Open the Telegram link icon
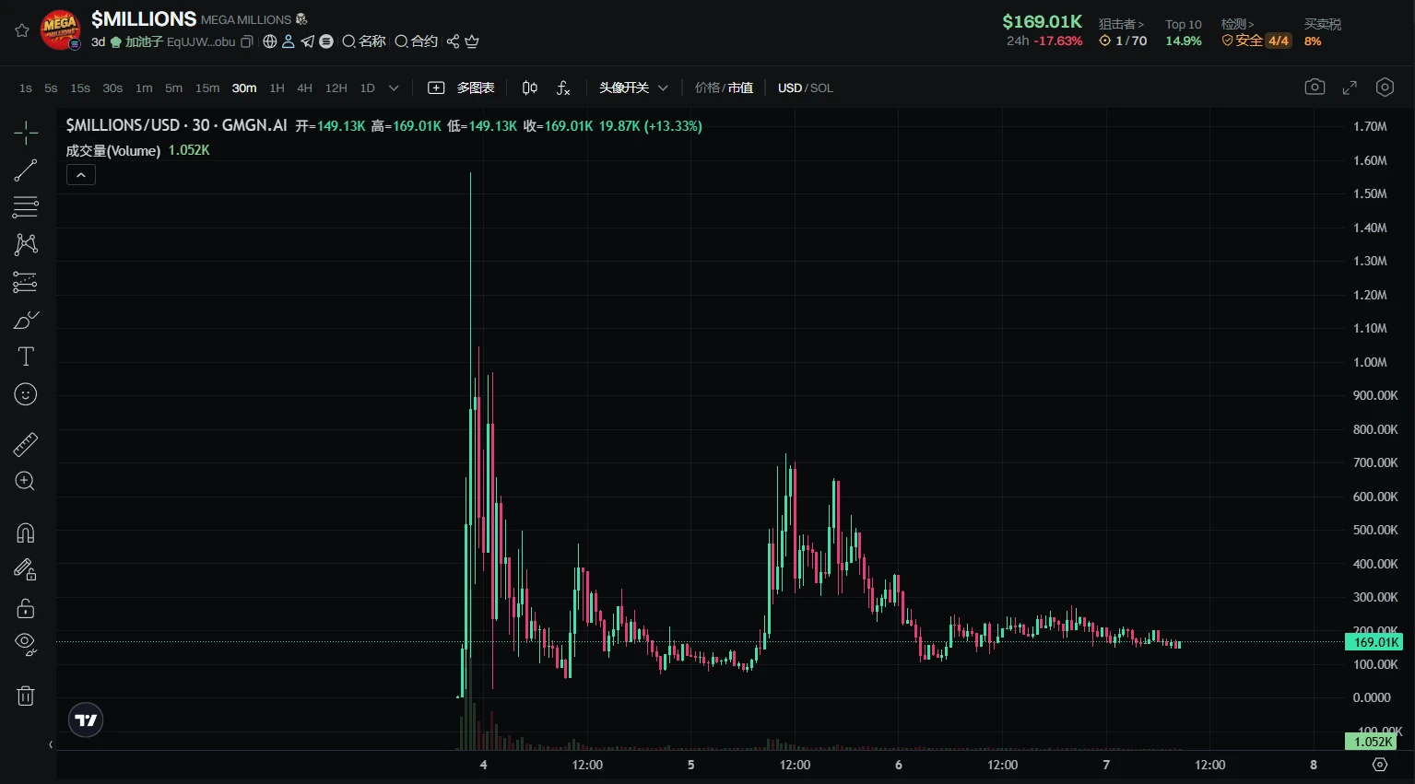 coord(307,41)
